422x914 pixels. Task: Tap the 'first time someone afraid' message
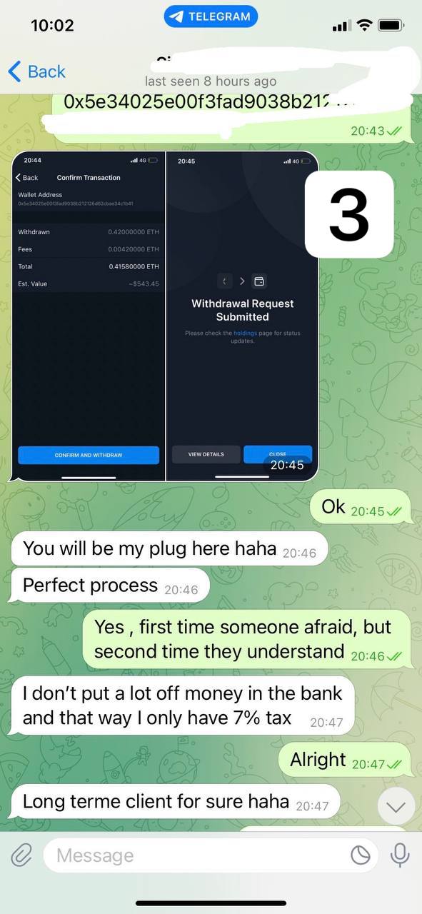[247, 639]
